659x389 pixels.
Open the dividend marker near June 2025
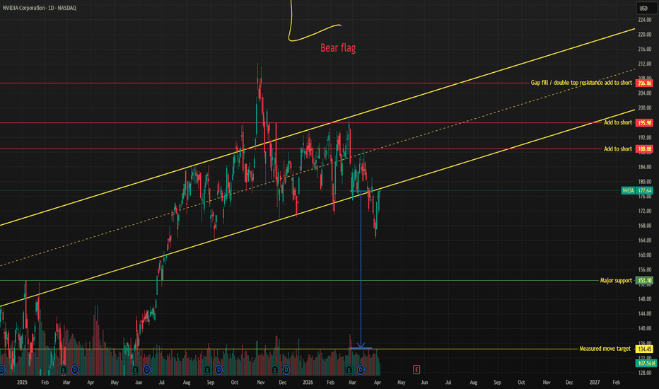pyautogui.click(x=146, y=370)
